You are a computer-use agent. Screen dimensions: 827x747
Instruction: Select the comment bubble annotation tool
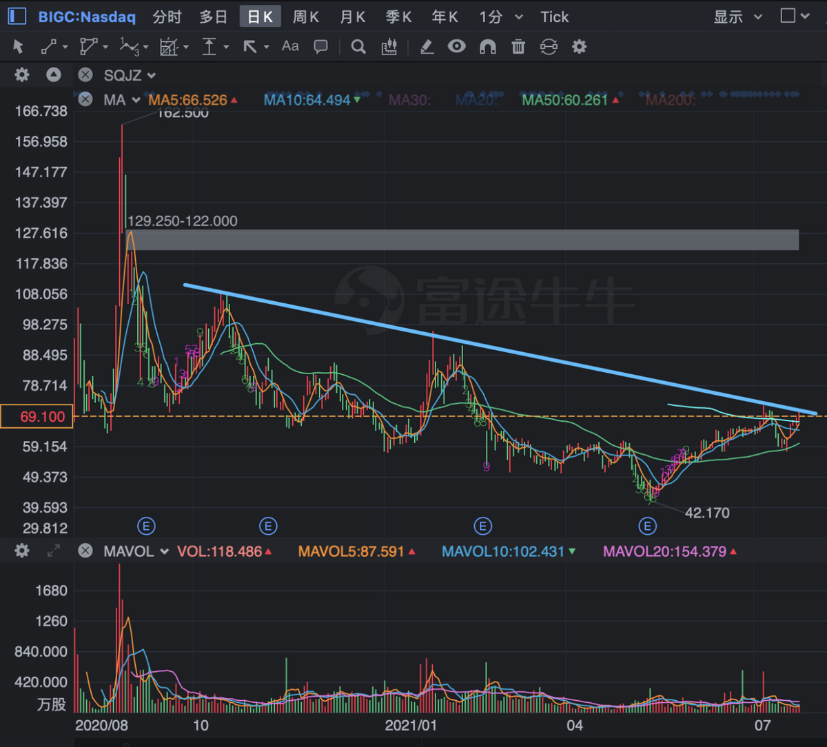[320, 47]
